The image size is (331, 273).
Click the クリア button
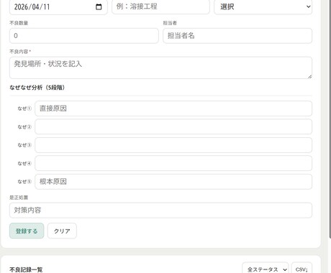click(x=62, y=231)
